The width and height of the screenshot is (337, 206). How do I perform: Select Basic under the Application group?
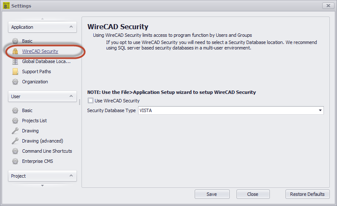pos(27,41)
